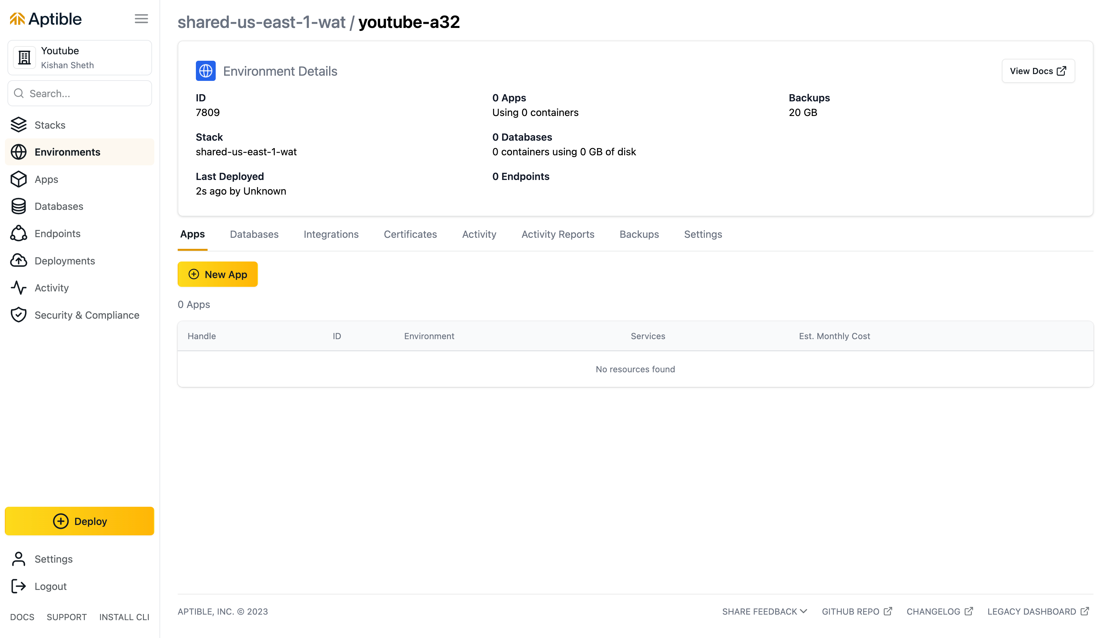
Task: Click the Security & Compliance shield icon
Action: (x=19, y=315)
